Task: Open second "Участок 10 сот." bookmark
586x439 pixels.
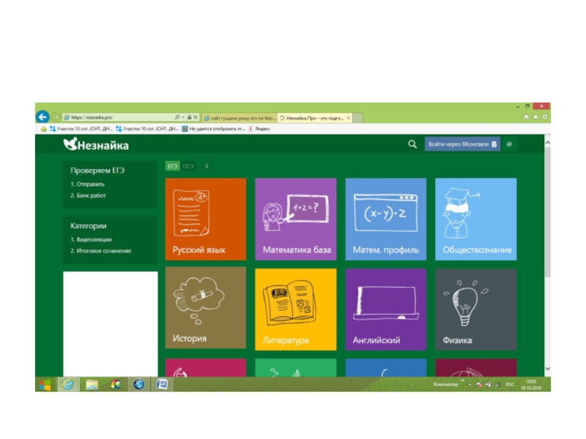Action: point(147,129)
